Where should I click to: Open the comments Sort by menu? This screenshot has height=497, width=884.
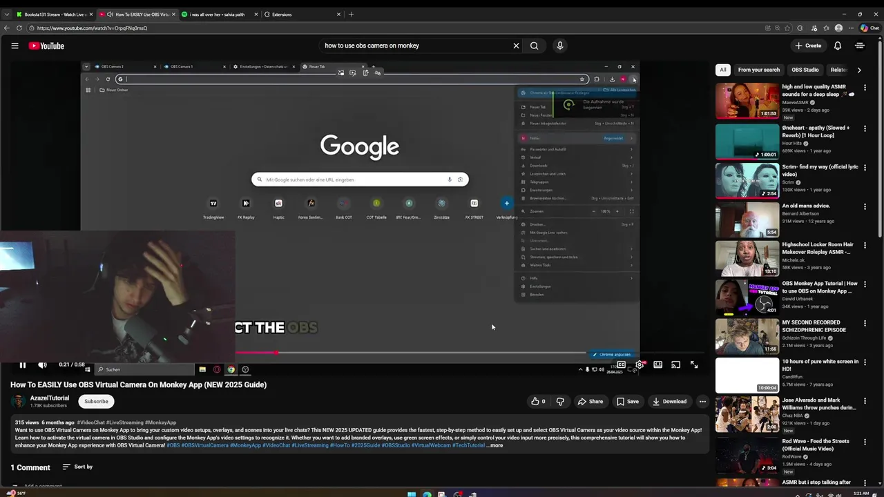click(77, 467)
